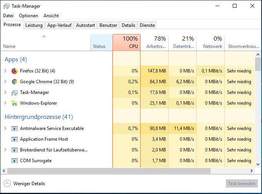Click the Firefox icon in the Apps list
The image size is (262, 194).
[15, 71]
